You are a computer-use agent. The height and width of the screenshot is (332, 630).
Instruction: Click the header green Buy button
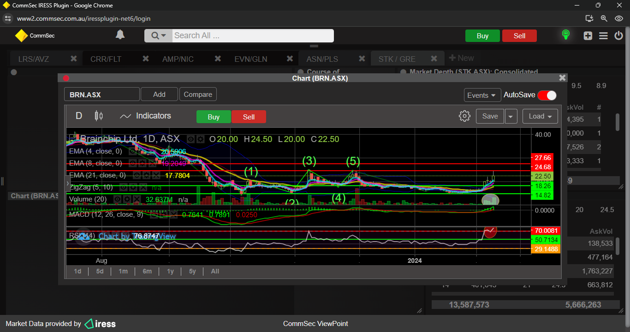tap(482, 36)
